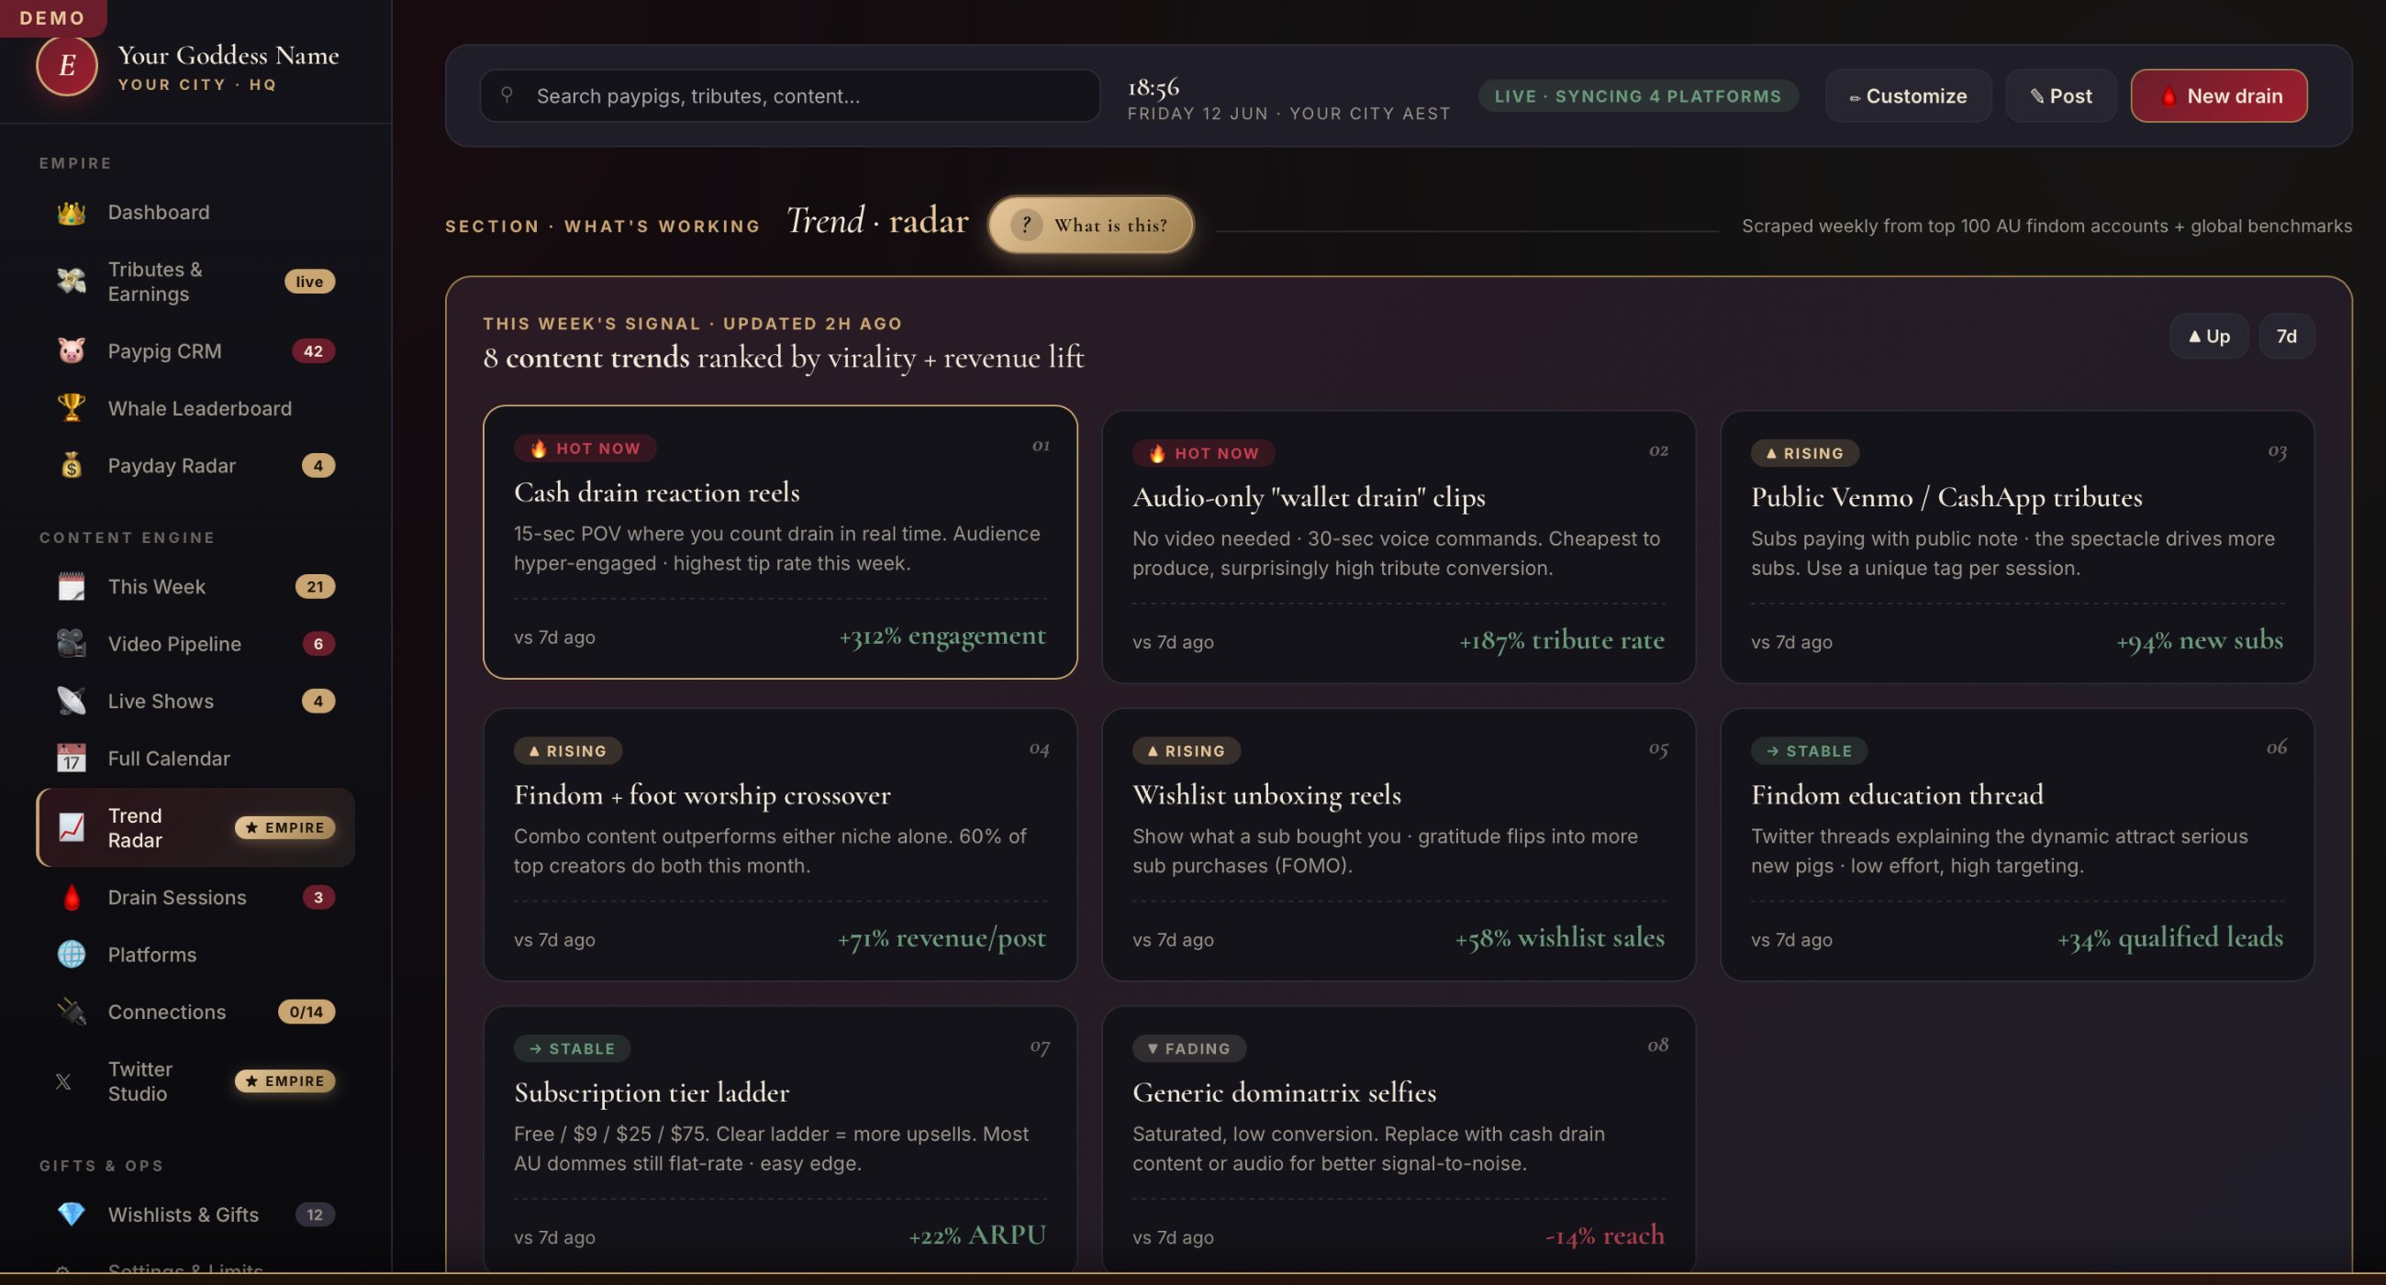The image size is (2386, 1285).
Task: Open the Dashboard menu item
Action: click(195, 213)
